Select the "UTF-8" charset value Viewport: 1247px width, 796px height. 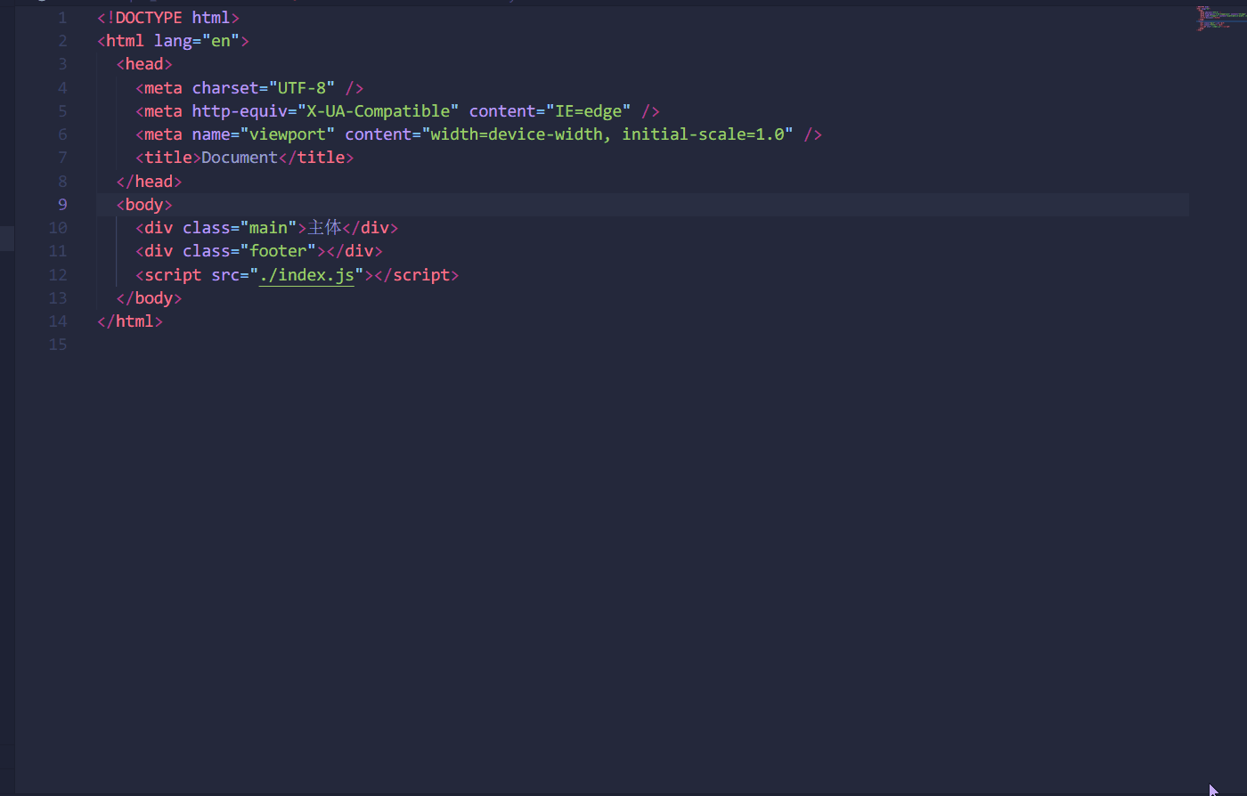tap(302, 88)
